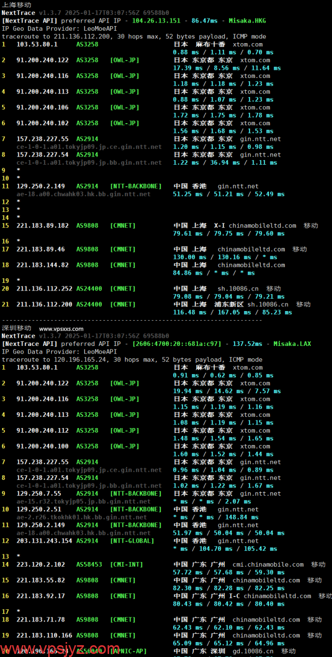
Task: Click the 深圳移动 section header
Action: 16,328
